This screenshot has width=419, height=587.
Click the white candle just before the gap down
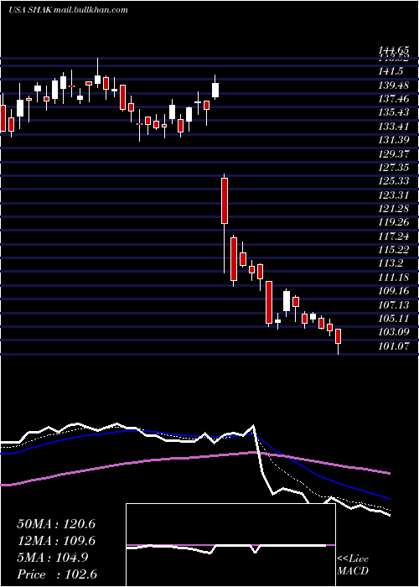click(215, 91)
